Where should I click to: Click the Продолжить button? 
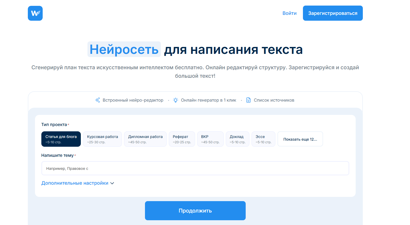(x=195, y=211)
